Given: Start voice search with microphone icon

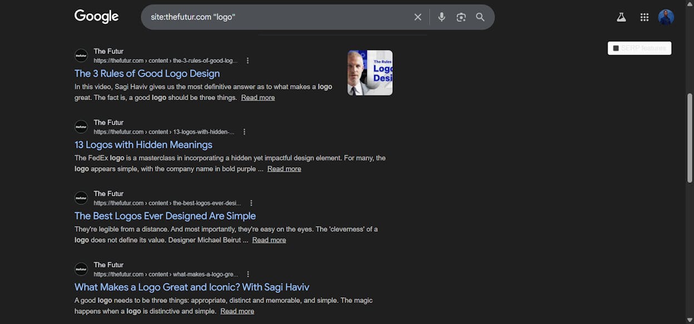Looking at the screenshot, I should point(442,17).
